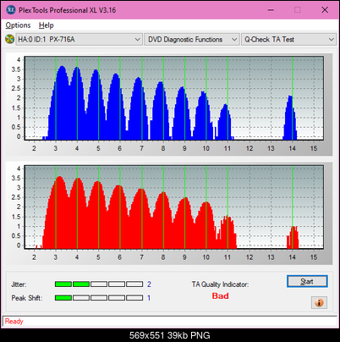
Task: Expand the Q-Check TA Test dropdown
Action: click(288, 40)
